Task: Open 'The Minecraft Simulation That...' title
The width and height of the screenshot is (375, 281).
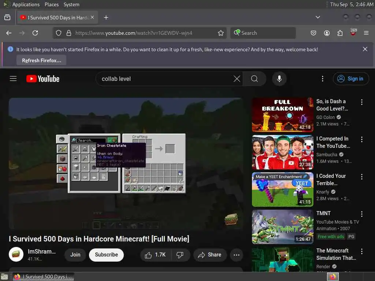Action: point(336,254)
